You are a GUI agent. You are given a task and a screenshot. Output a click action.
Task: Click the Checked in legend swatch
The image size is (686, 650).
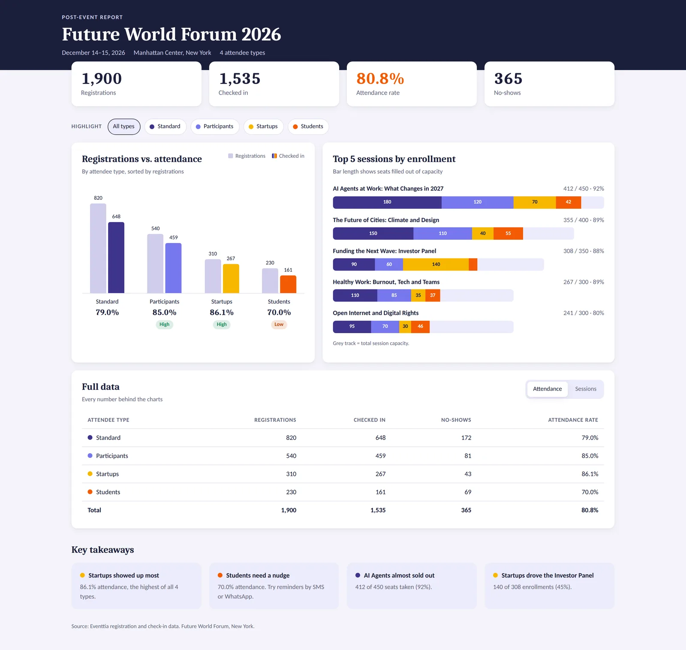click(x=274, y=156)
